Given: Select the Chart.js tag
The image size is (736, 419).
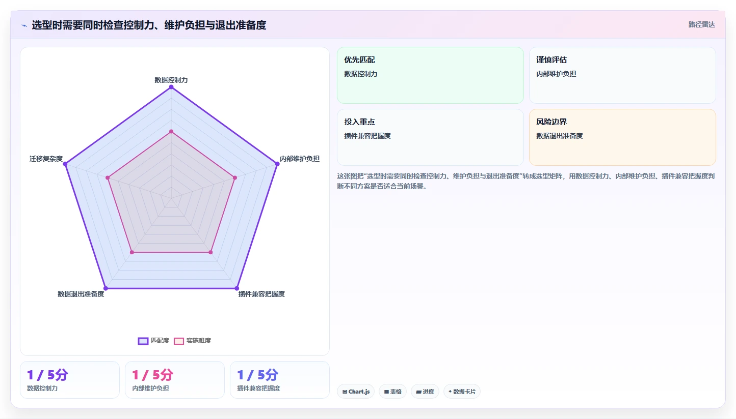Looking at the screenshot, I should point(356,392).
